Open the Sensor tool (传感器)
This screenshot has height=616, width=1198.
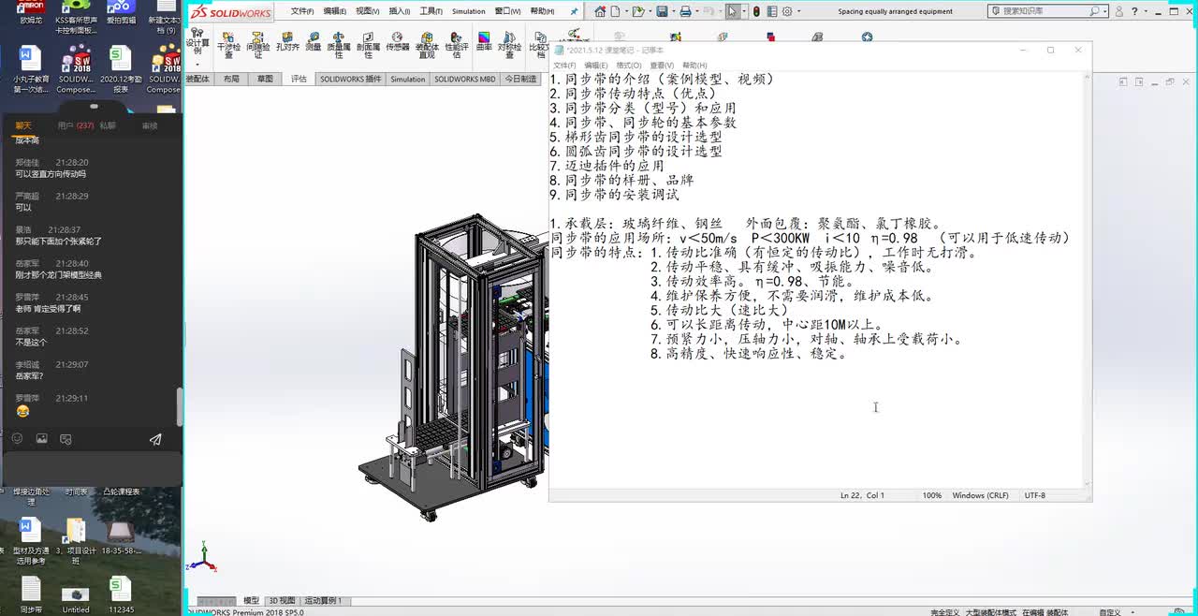pyautogui.click(x=398, y=42)
